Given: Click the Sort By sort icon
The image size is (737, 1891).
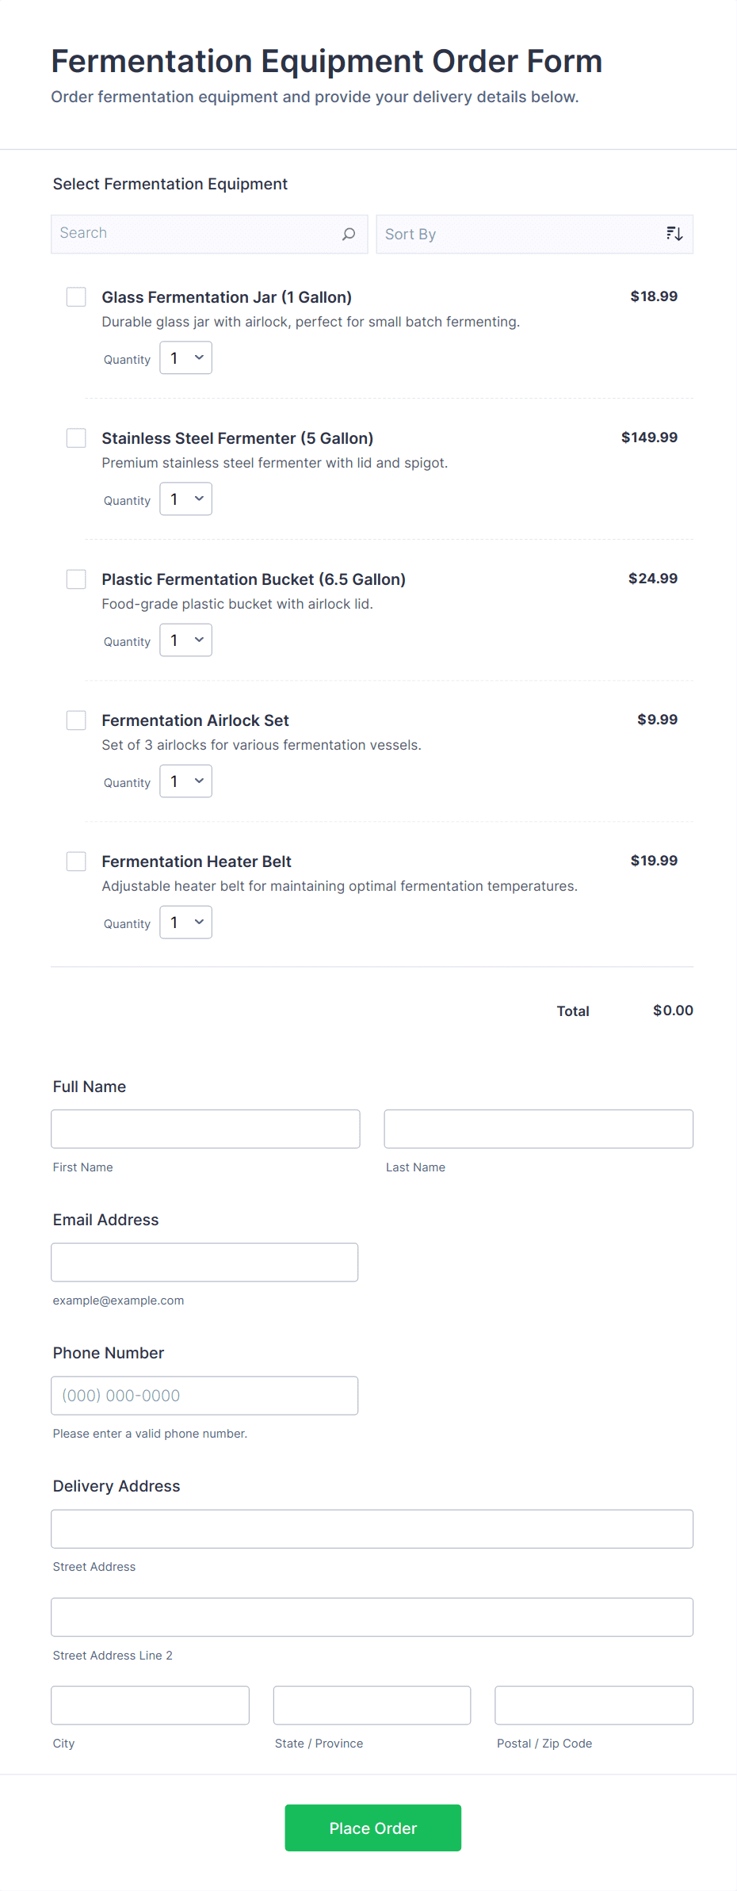Looking at the screenshot, I should pyautogui.click(x=674, y=234).
